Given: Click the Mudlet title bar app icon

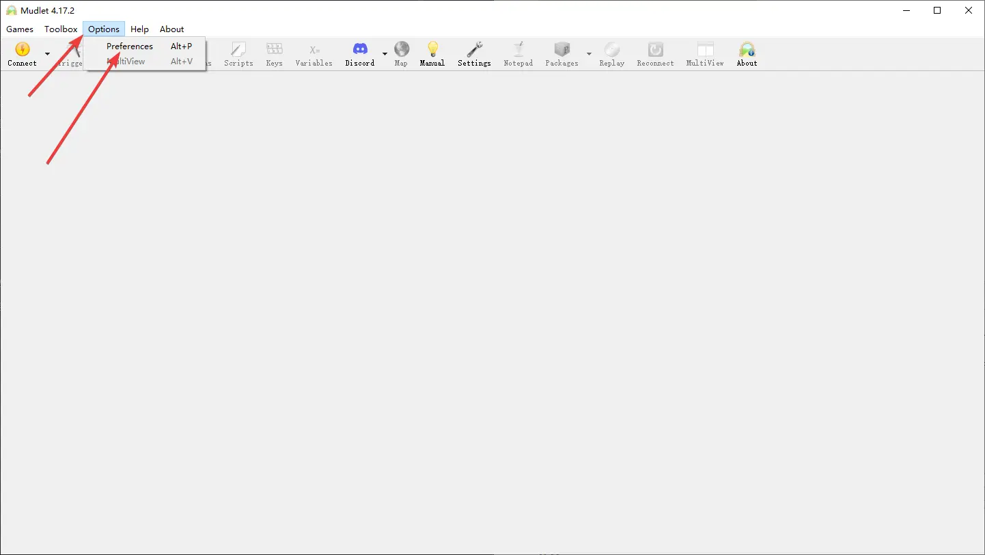Looking at the screenshot, I should click(12, 10).
